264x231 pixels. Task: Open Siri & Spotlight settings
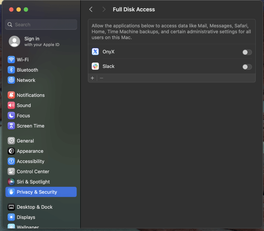pos(41,182)
